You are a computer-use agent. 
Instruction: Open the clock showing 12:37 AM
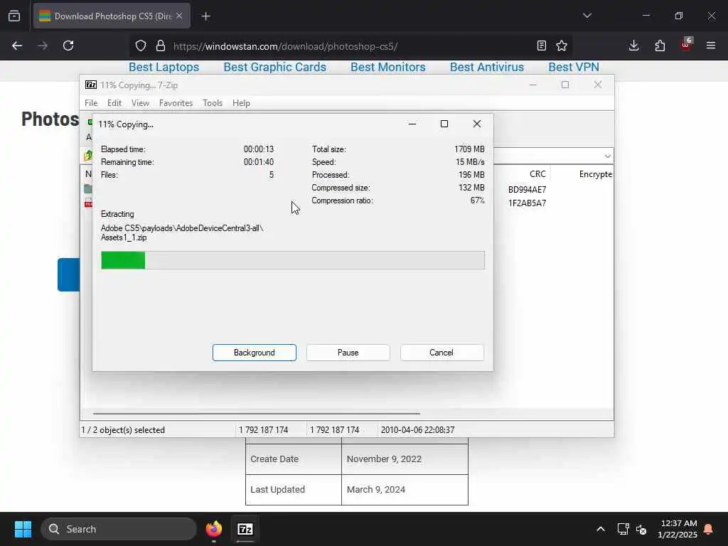(678, 529)
